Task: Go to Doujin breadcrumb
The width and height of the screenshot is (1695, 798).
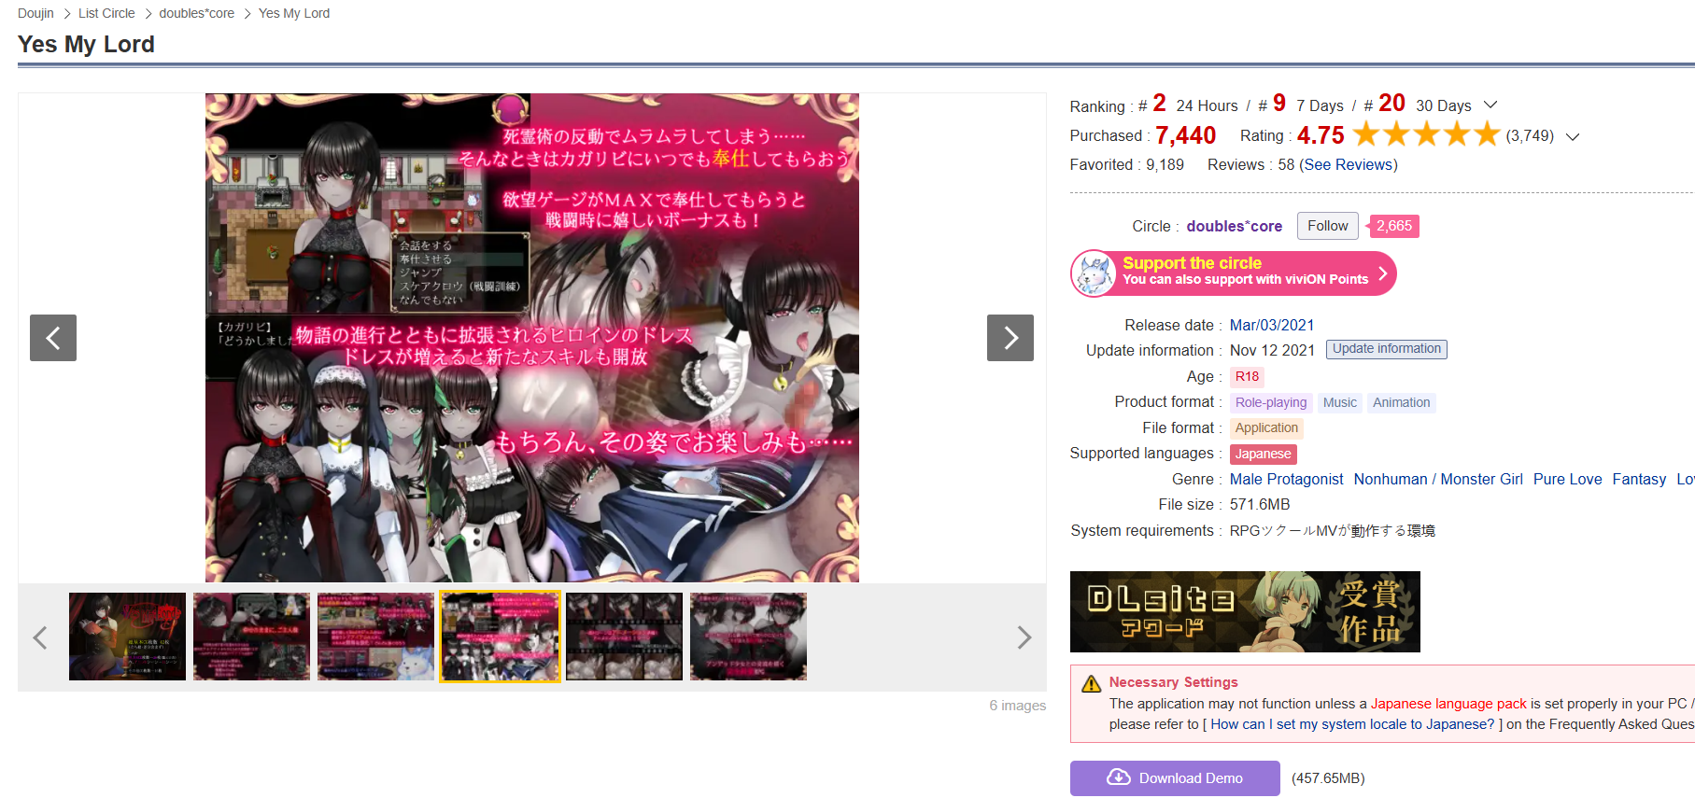Action: (x=35, y=14)
